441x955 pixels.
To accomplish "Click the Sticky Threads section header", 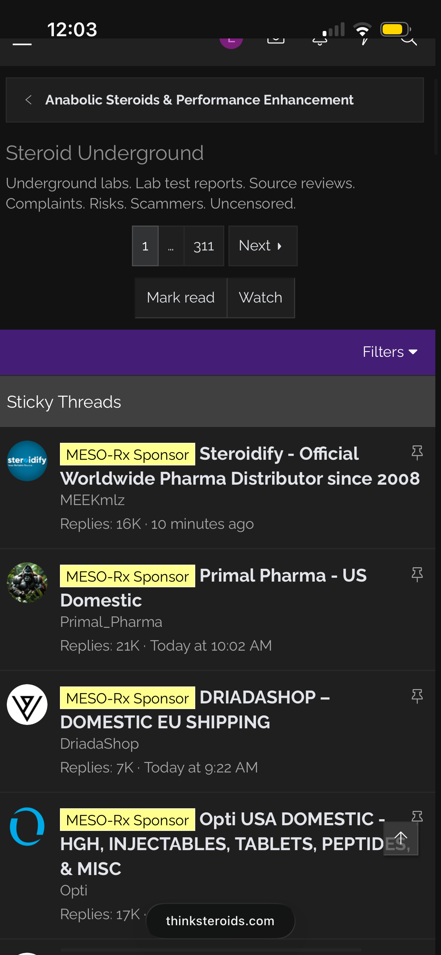I will point(217,402).
